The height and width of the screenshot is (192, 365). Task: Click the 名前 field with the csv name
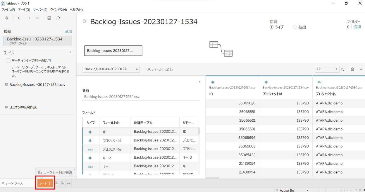click(141, 96)
